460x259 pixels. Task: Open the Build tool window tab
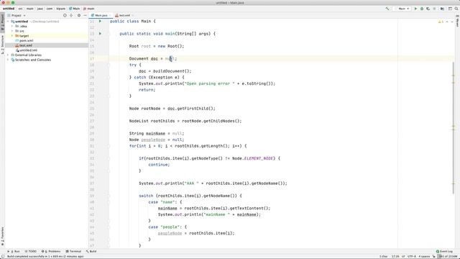pyautogui.click(x=91, y=251)
